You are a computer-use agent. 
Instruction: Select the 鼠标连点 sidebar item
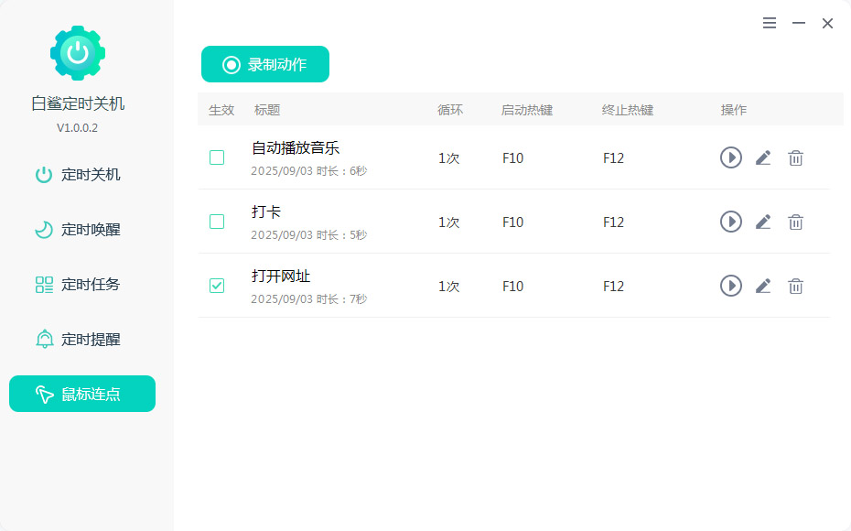pyautogui.click(x=81, y=395)
